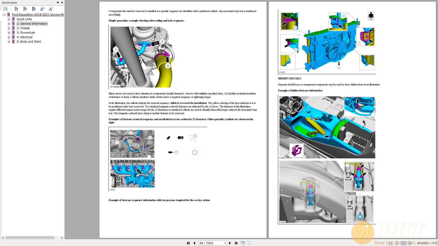Image resolution: width=438 pixels, height=246 pixels.
Task: Open the page number dropdown arrow
Action: coord(225,243)
